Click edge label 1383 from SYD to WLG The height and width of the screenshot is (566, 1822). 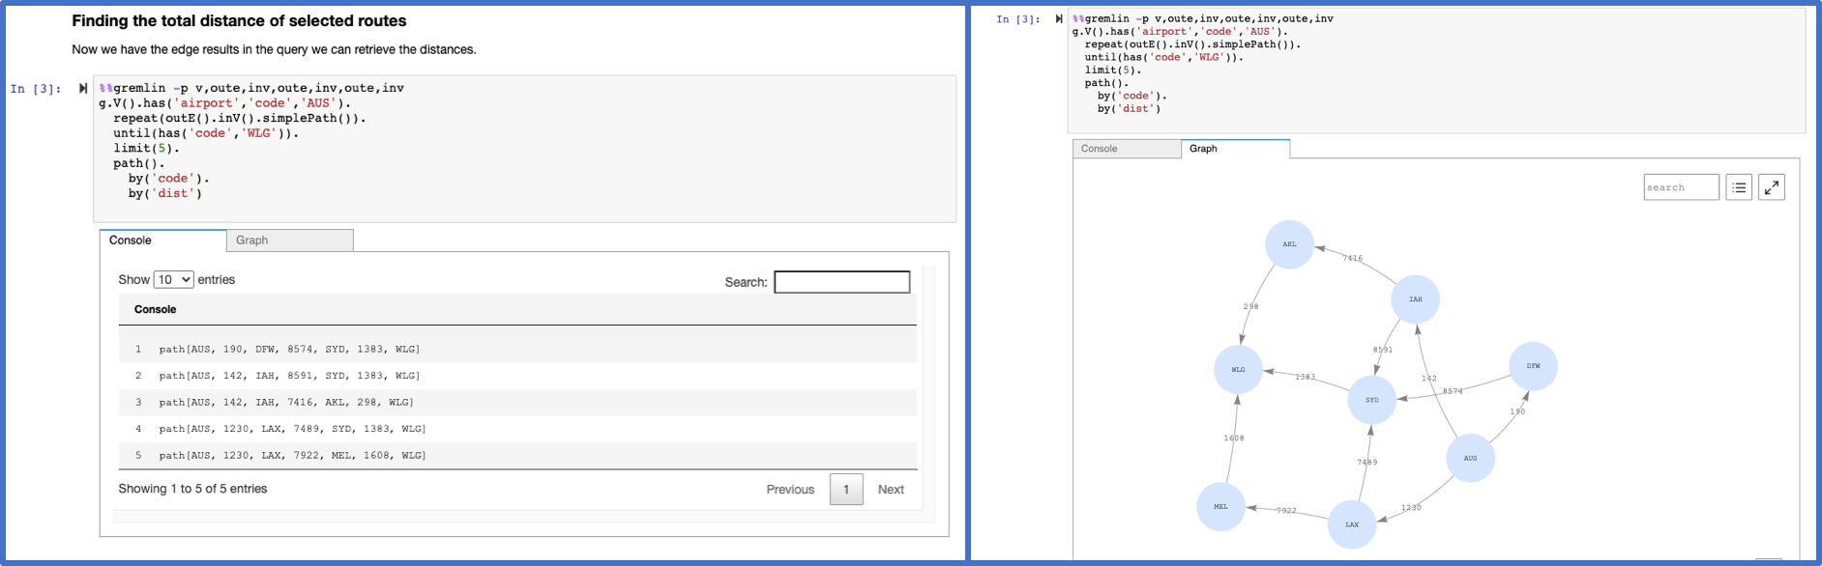tap(1306, 377)
